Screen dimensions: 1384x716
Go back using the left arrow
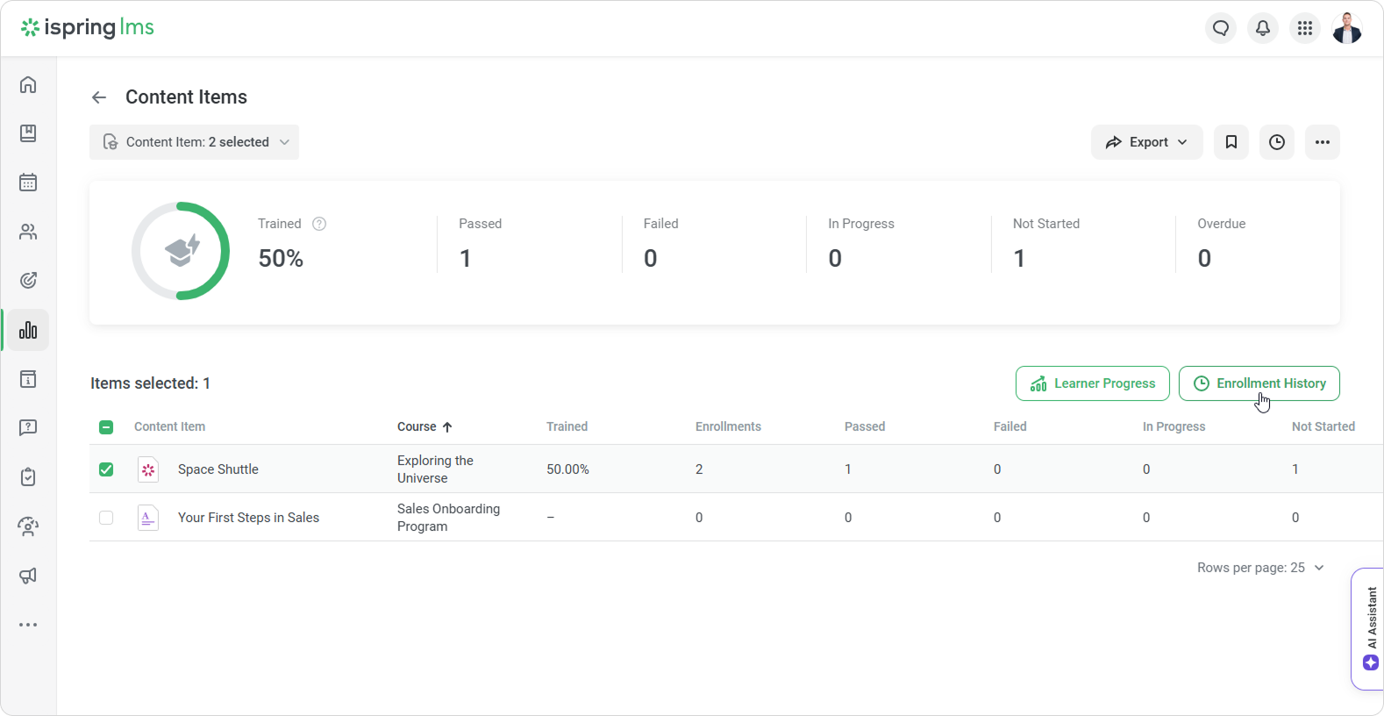pyautogui.click(x=99, y=97)
